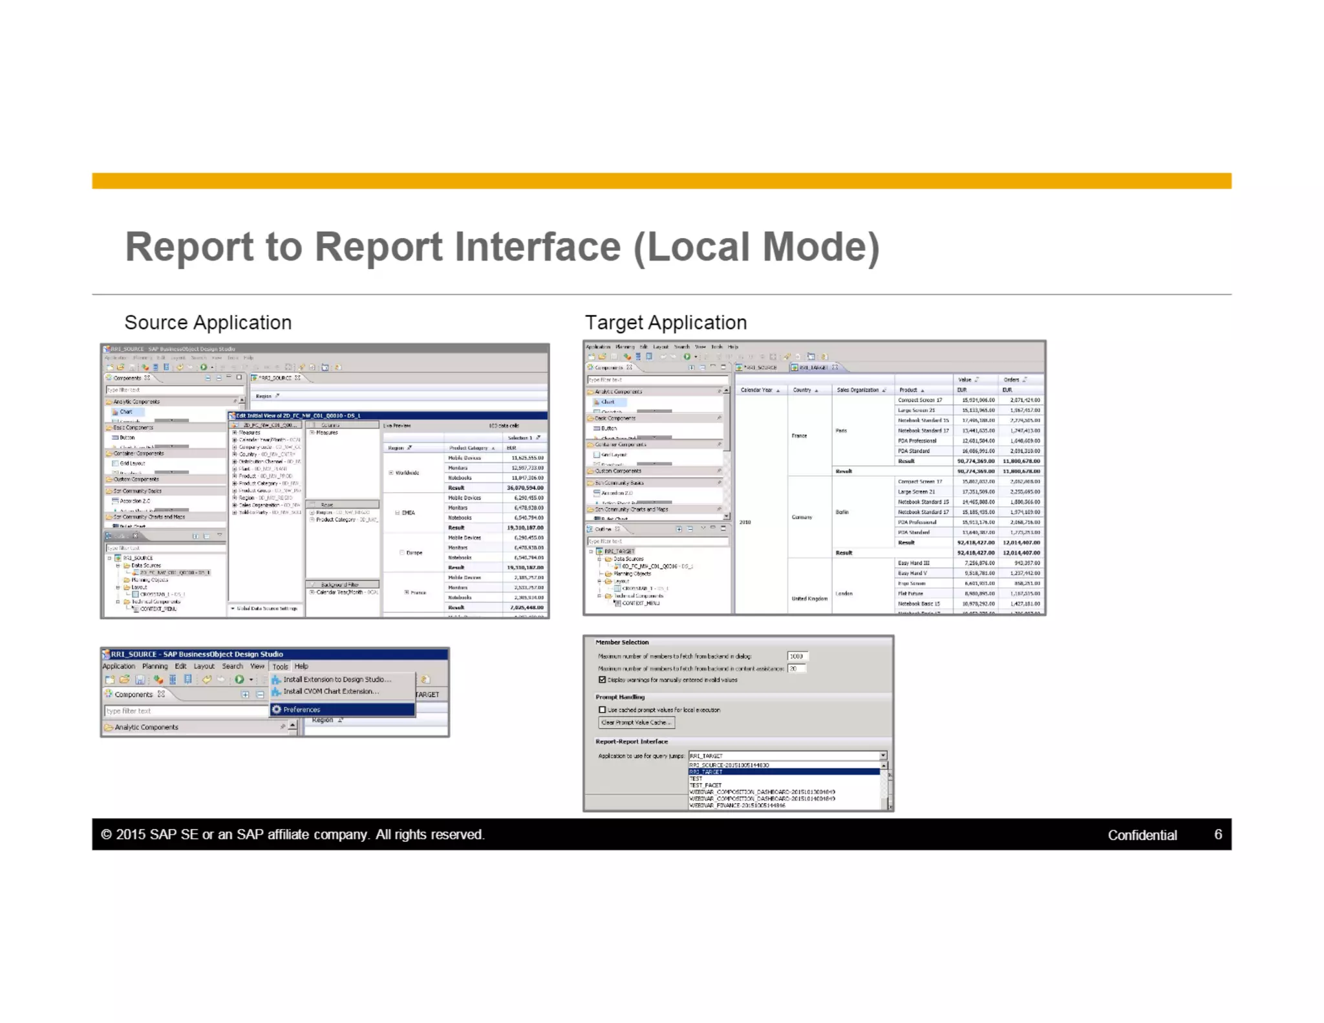This screenshot has width=1324, height=1023.
Task: Collapse the Europe node in crosstab
Action: (x=401, y=552)
